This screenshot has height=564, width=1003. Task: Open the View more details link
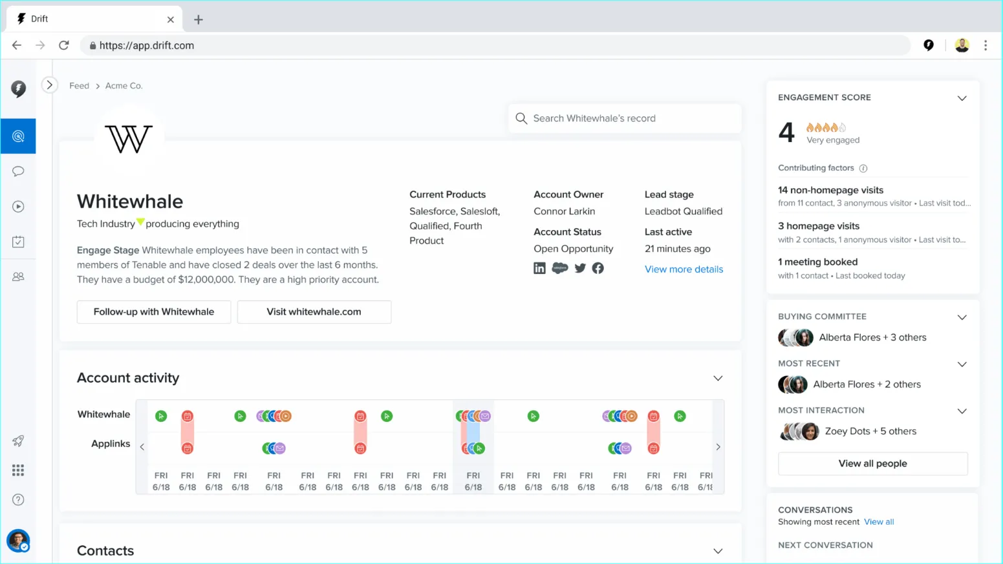684,269
